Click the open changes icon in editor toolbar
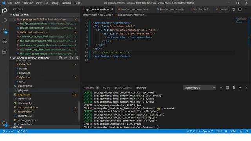251x141 pixels. tap(234, 9)
